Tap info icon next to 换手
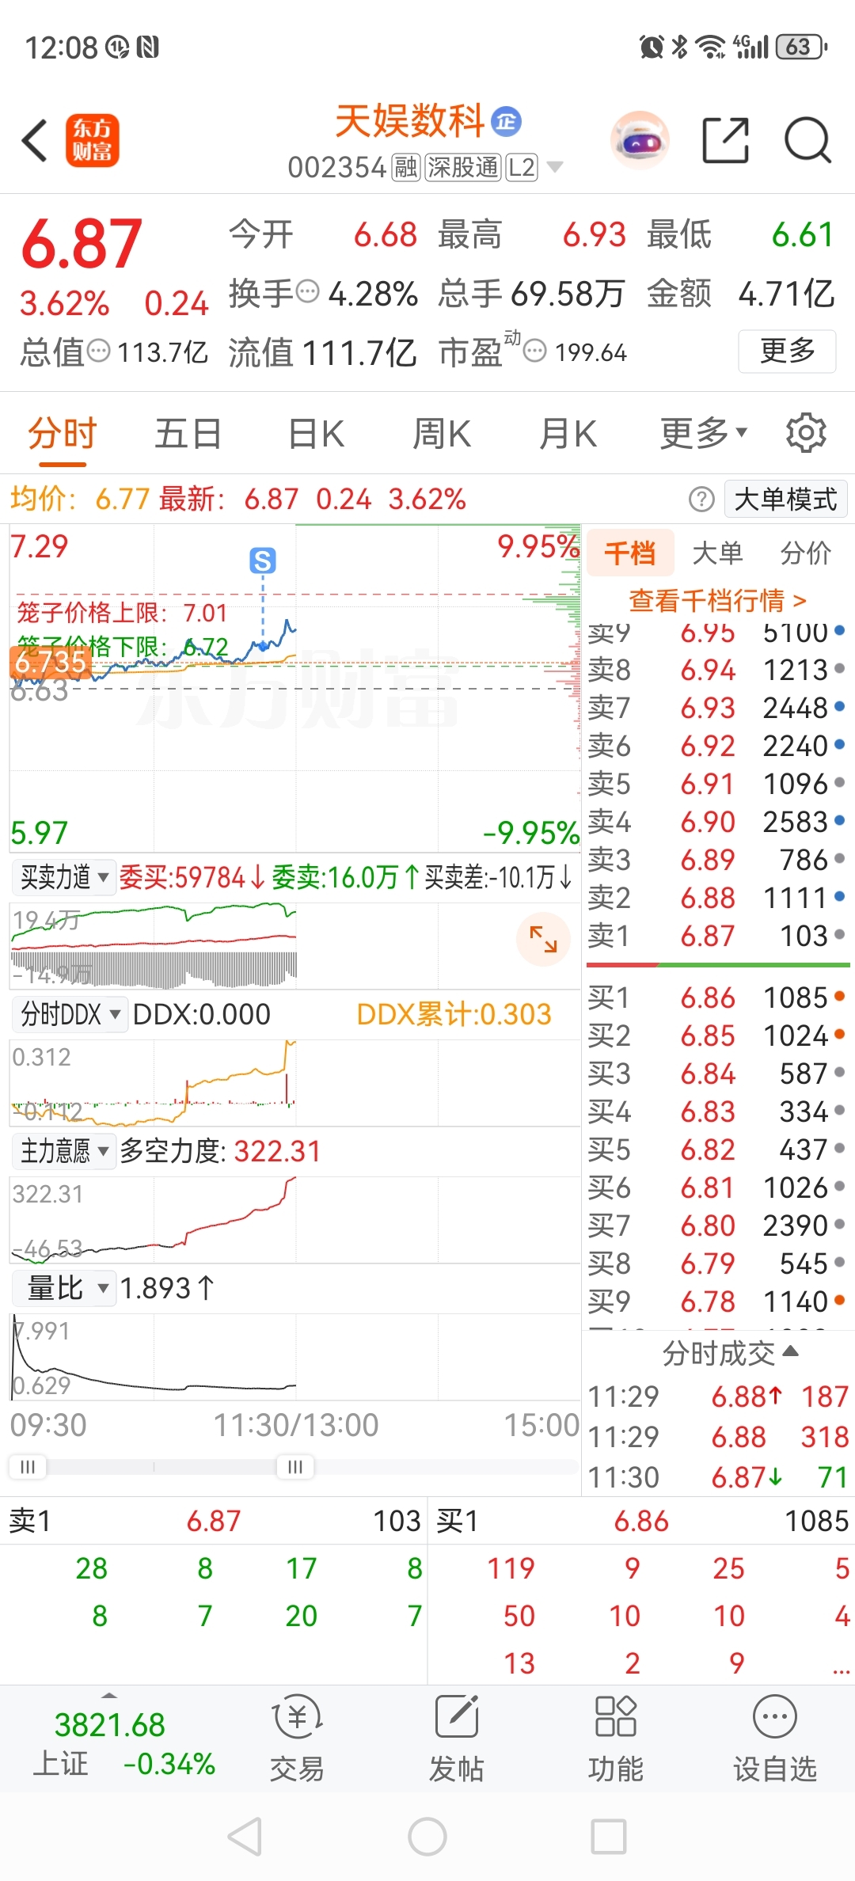 coord(307,292)
